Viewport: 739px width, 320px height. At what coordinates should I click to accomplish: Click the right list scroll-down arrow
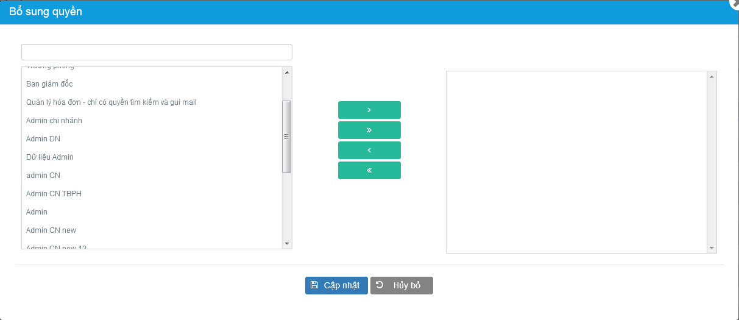[x=712, y=248]
